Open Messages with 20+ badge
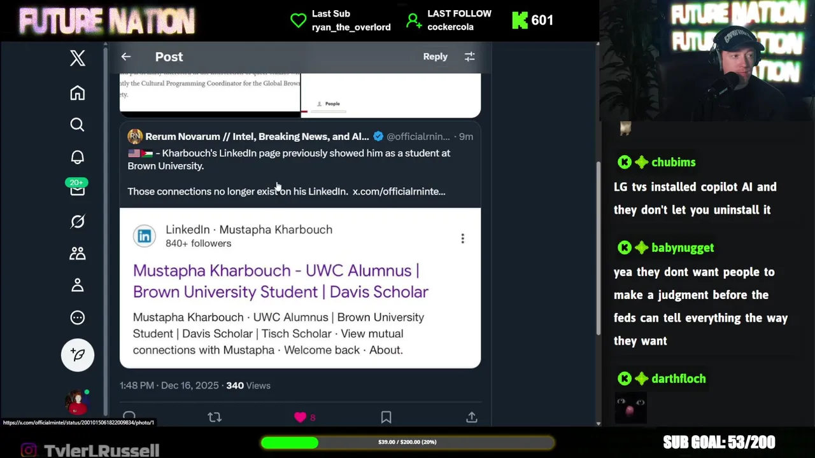 tap(78, 190)
